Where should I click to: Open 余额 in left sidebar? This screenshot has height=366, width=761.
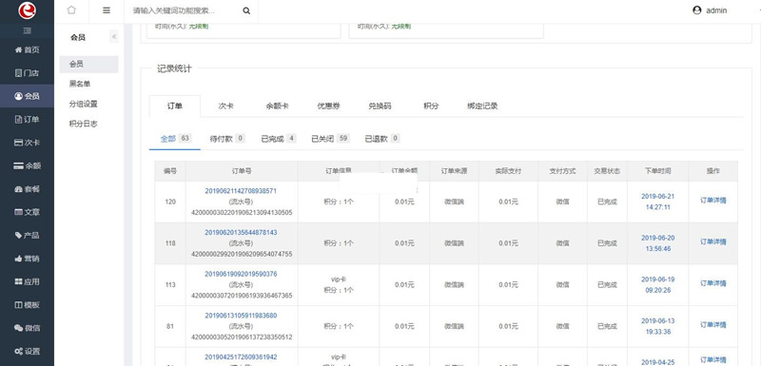27,165
